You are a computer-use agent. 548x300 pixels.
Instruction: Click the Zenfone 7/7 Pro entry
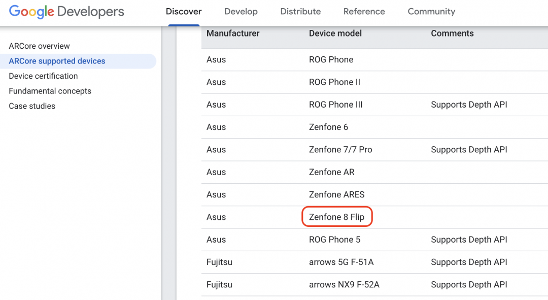(340, 150)
